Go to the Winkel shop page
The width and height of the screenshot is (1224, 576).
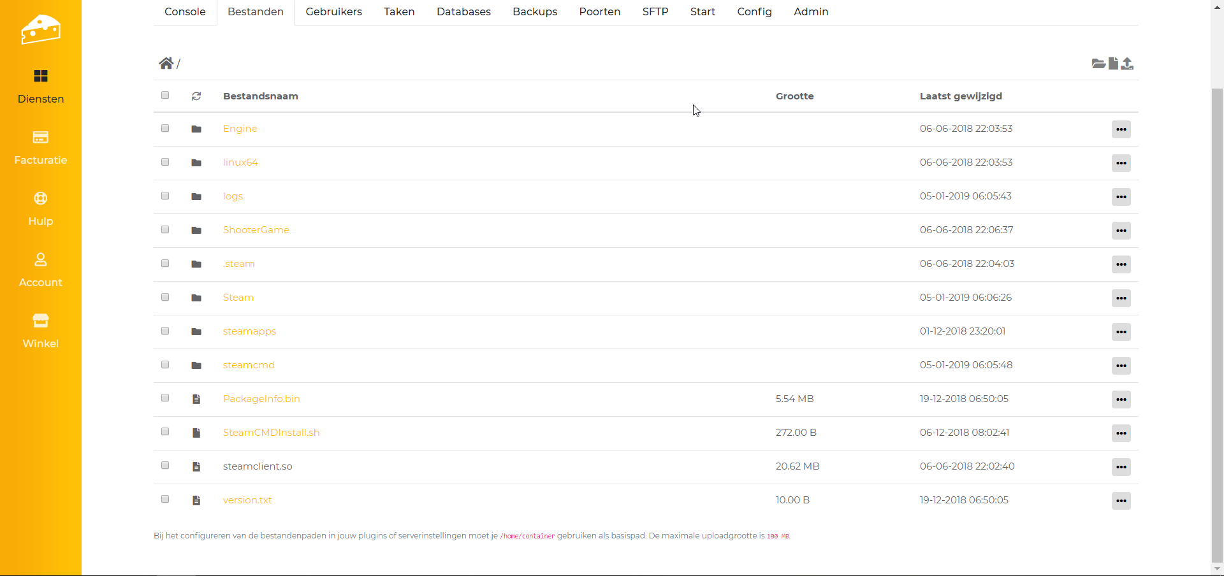click(41, 331)
